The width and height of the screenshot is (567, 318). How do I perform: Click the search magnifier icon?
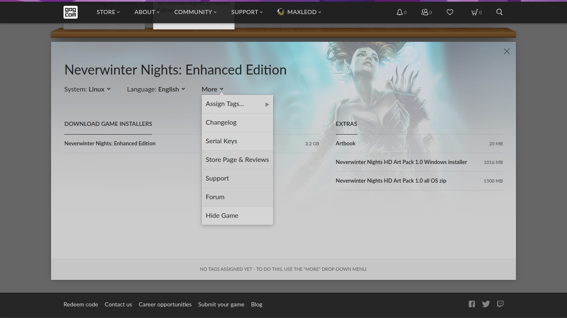[499, 12]
